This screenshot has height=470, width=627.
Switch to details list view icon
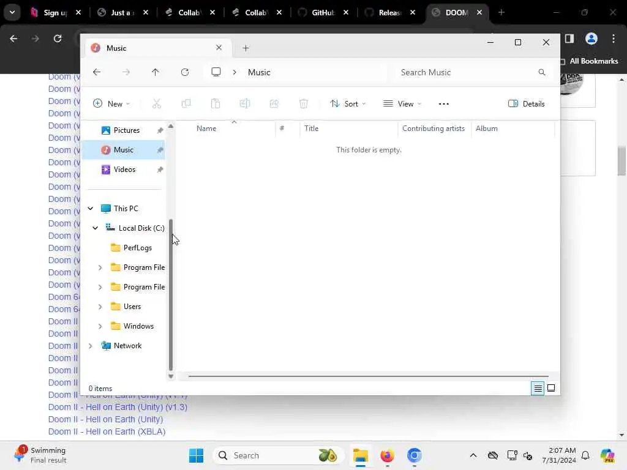coord(538,388)
